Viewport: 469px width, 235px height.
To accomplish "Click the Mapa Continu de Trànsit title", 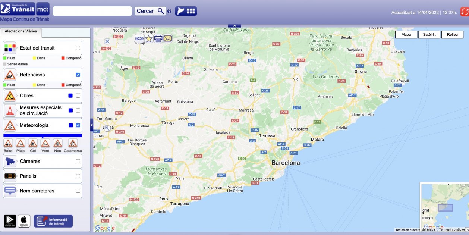I will pos(25,19).
